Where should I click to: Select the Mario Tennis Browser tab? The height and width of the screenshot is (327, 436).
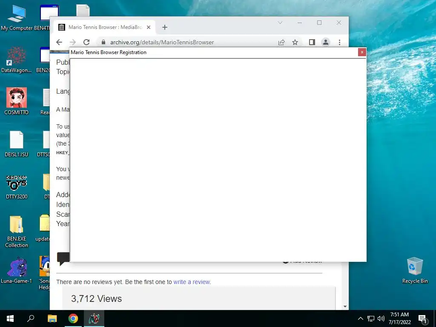(x=104, y=27)
